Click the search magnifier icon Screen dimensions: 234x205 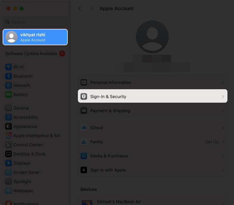[7, 22]
